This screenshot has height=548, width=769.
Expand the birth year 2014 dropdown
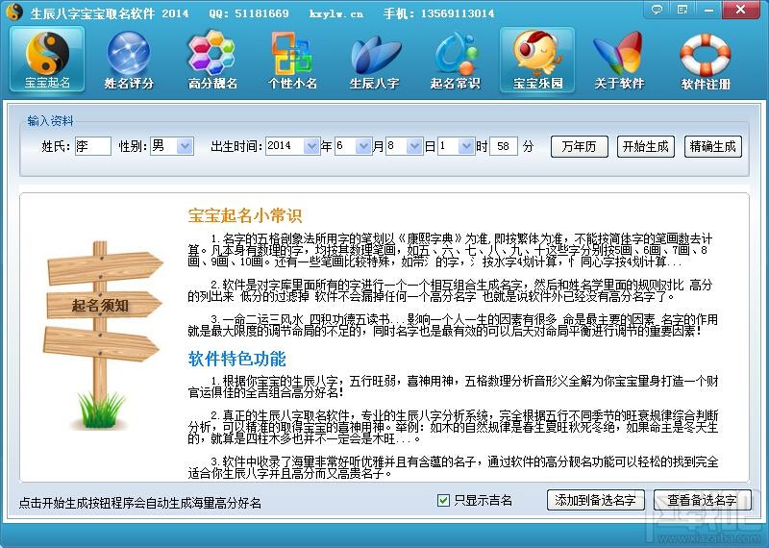pyautogui.click(x=310, y=146)
